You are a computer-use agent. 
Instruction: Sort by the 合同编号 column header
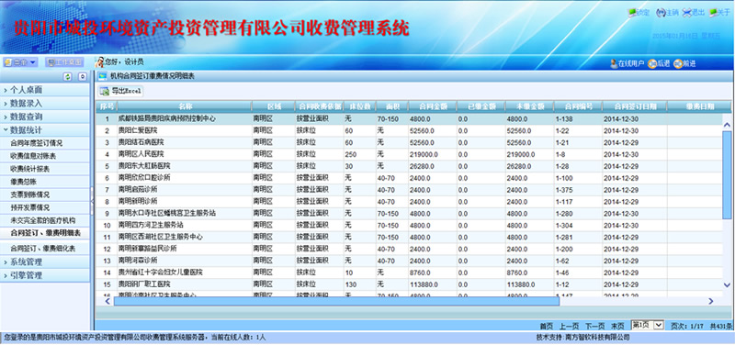(578, 106)
